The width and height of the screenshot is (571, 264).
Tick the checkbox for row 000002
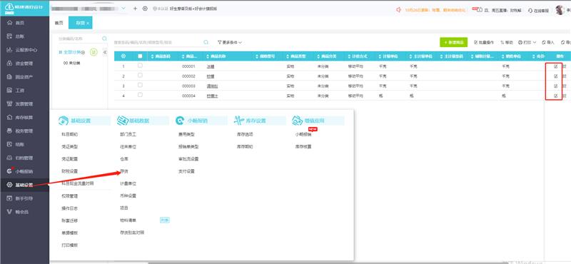(x=140, y=76)
